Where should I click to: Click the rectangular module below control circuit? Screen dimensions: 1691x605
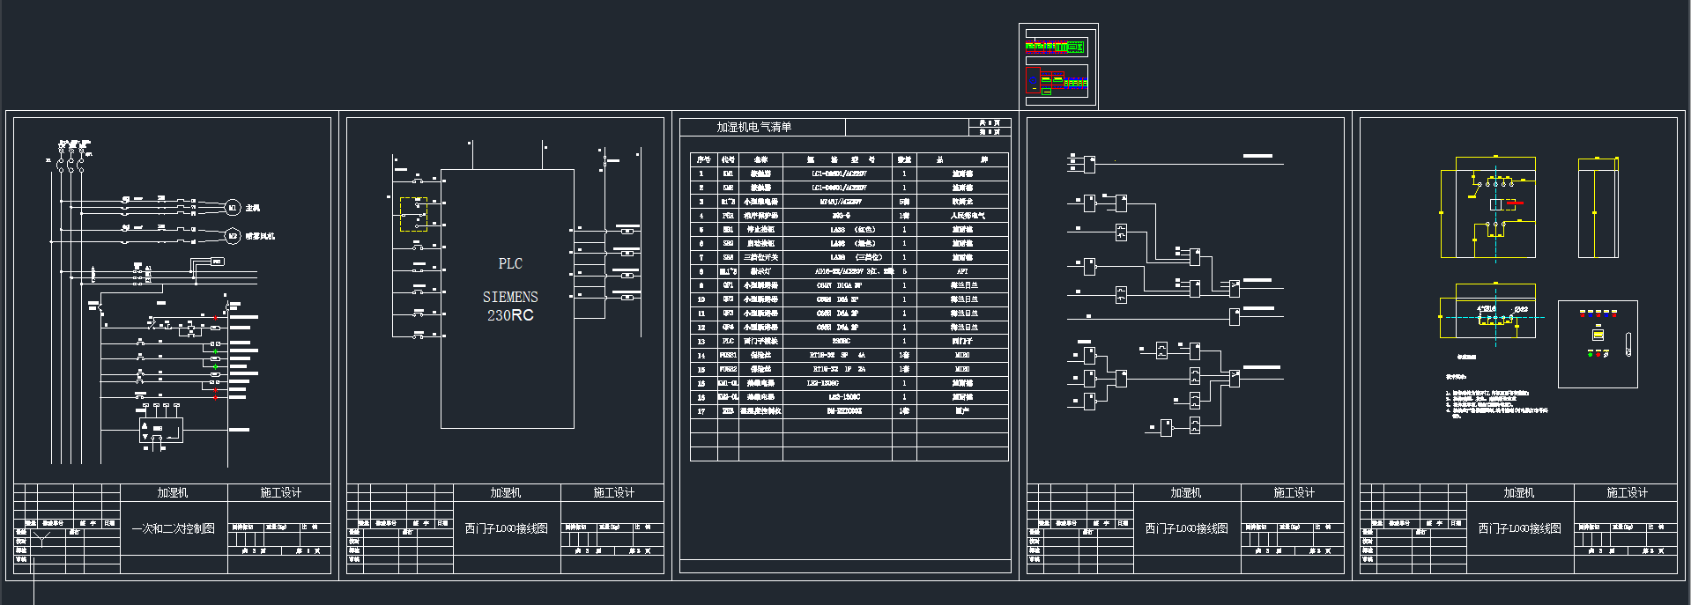coord(160,431)
